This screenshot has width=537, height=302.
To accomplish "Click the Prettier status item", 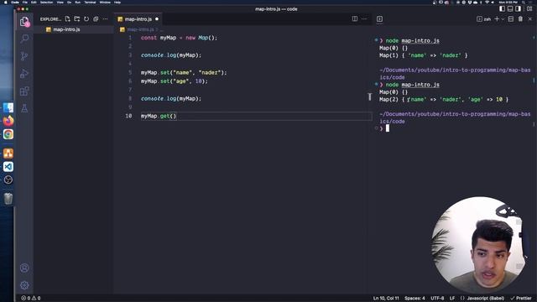I will [521, 299].
